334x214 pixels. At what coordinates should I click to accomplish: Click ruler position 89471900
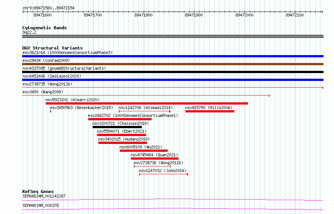click(x=194, y=15)
